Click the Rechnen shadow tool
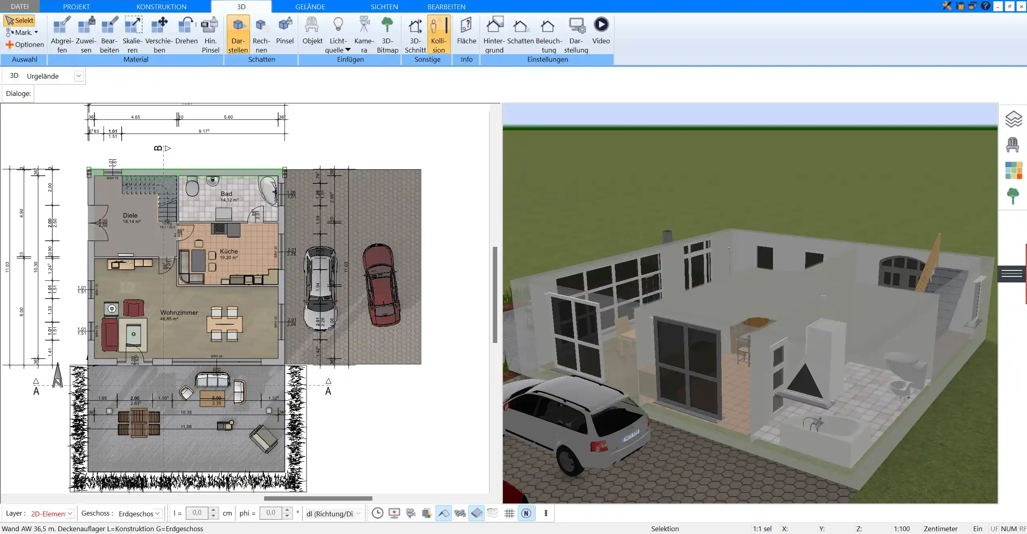 [x=261, y=35]
